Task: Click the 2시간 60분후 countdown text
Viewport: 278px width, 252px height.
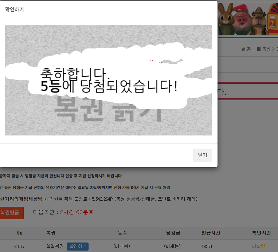Action: tap(77, 212)
